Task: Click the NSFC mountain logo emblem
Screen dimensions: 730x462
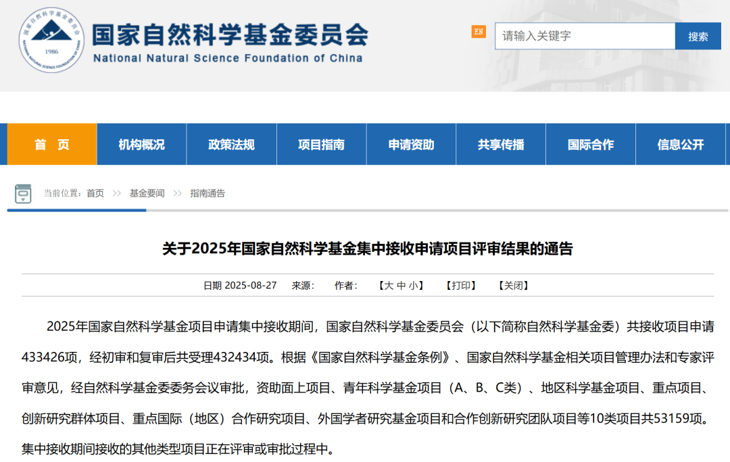Action: [52, 41]
